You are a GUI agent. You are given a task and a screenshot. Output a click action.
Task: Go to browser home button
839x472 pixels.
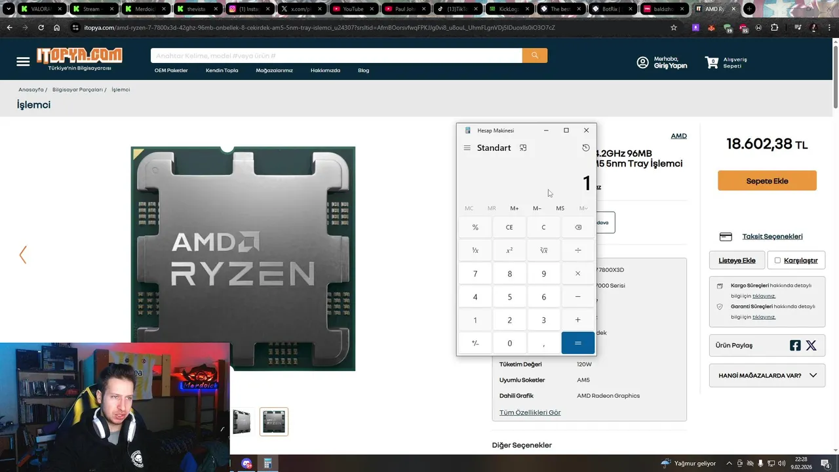(56, 28)
